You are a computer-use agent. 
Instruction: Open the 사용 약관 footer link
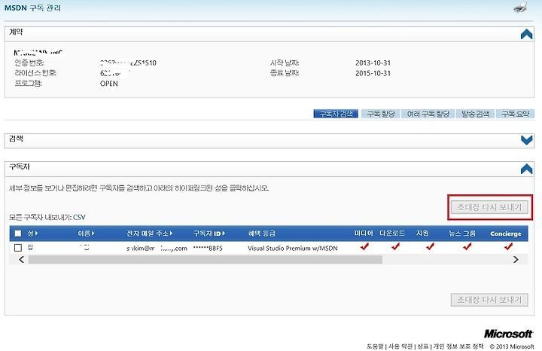click(400, 346)
